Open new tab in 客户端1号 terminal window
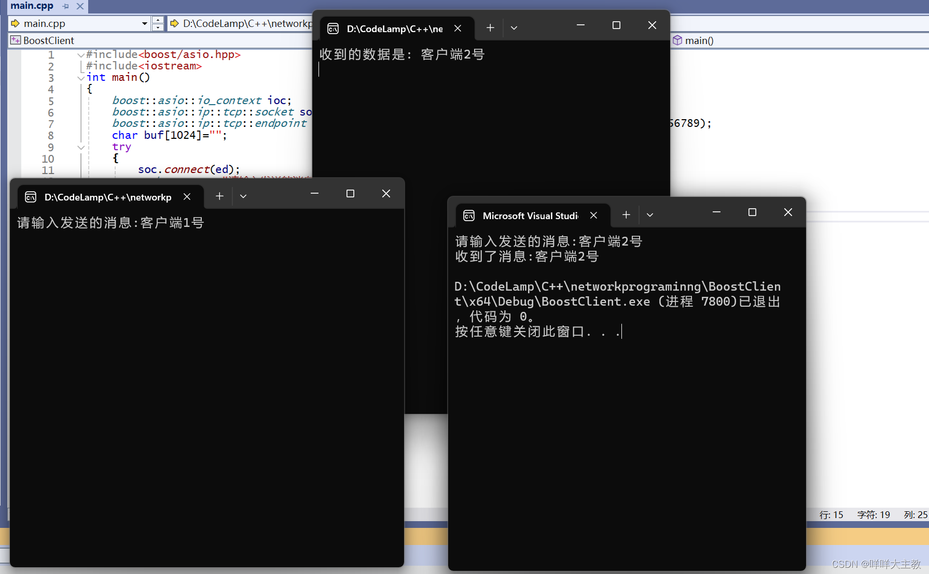The width and height of the screenshot is (929, 574). coord(219,196)
